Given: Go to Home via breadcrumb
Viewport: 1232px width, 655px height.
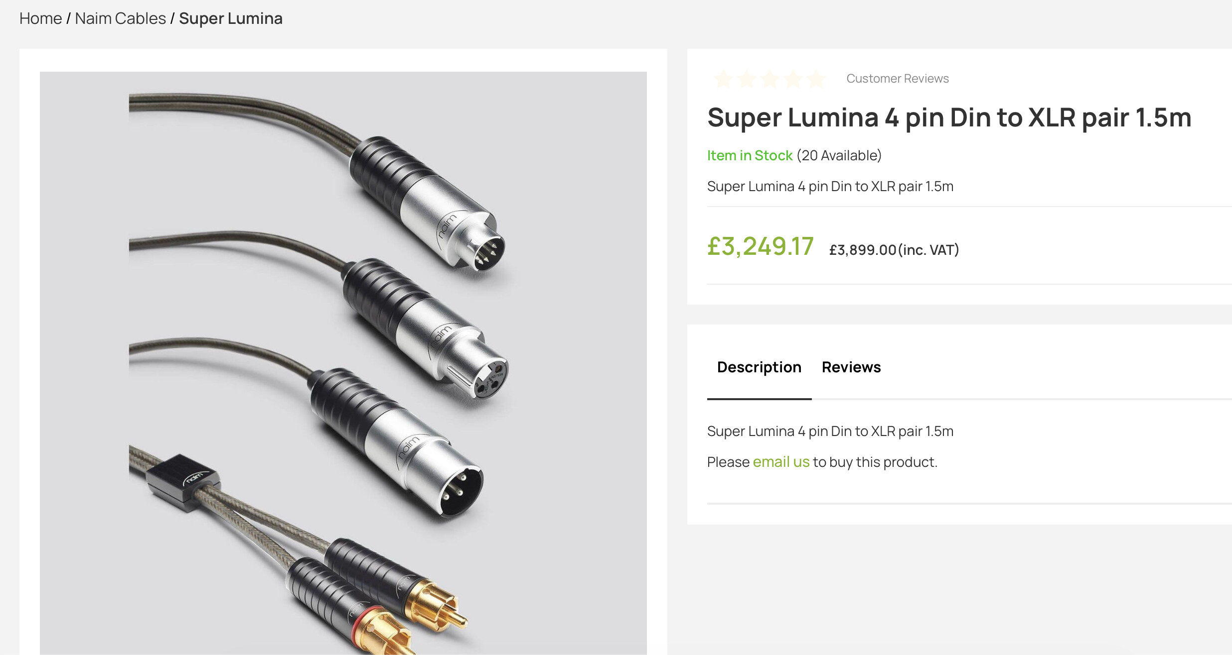Looking at the screenshot, I should click(40, 18).
